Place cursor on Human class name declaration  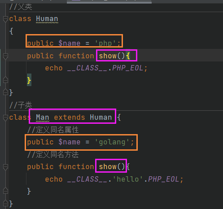pyautogui.click(x=47, y=19)
